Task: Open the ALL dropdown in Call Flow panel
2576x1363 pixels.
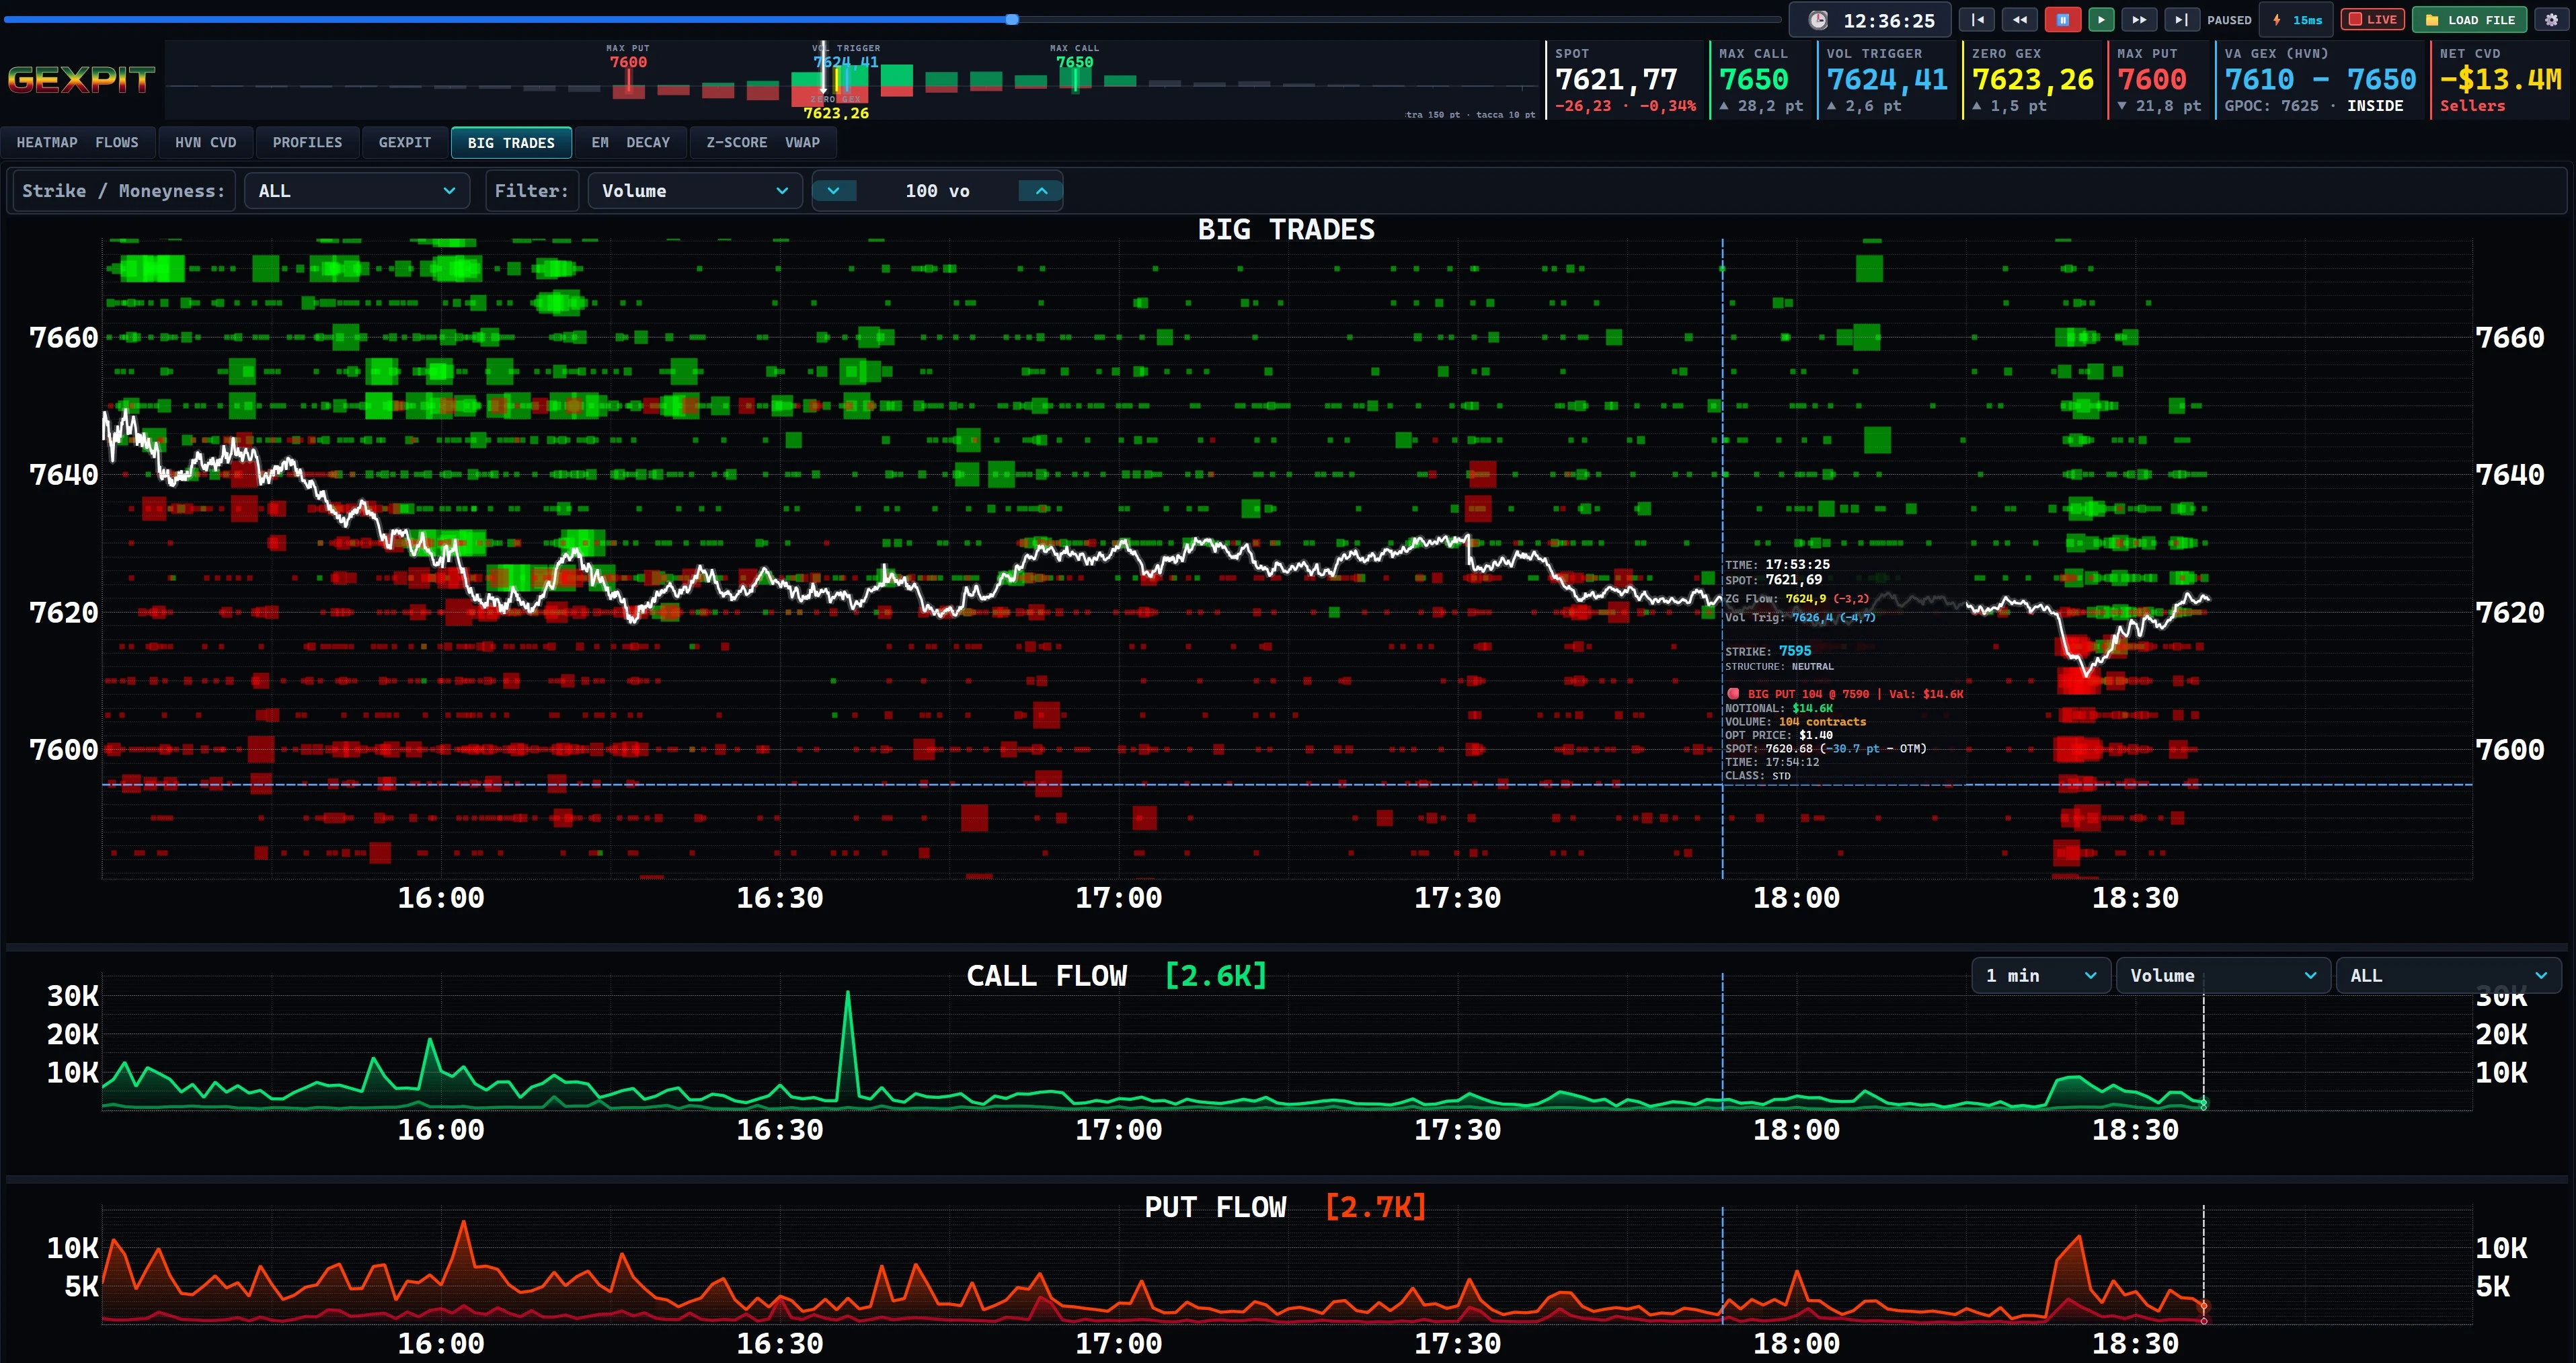Action: click(2448, 976)
